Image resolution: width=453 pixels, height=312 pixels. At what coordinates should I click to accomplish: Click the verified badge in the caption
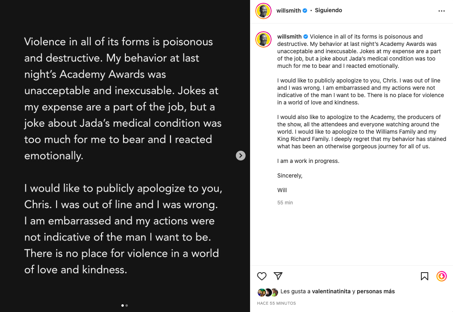(306, 37)
